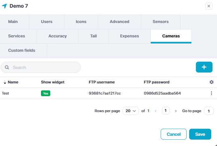This screenshot has height=146, width=217.
Task: Click the blue plus add camera button
Action: (204, 67)
